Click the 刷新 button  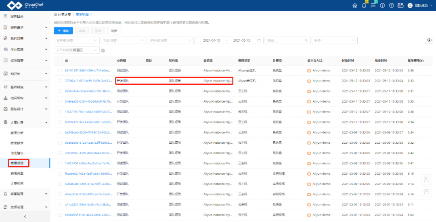pos(114,31)
